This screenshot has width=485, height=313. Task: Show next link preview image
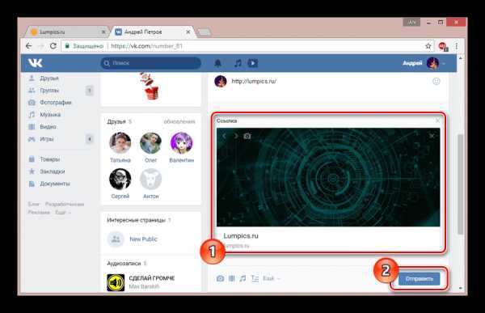point(236,136)
